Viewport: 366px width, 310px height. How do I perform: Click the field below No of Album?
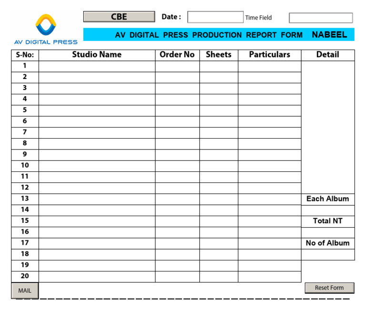click(x=328, y=255)
